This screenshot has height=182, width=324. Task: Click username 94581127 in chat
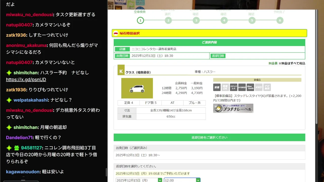[x=31, y=148]
